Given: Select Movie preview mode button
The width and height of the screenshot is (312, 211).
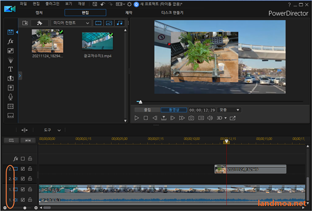Looking at the screenshot, I should [174, 110].
